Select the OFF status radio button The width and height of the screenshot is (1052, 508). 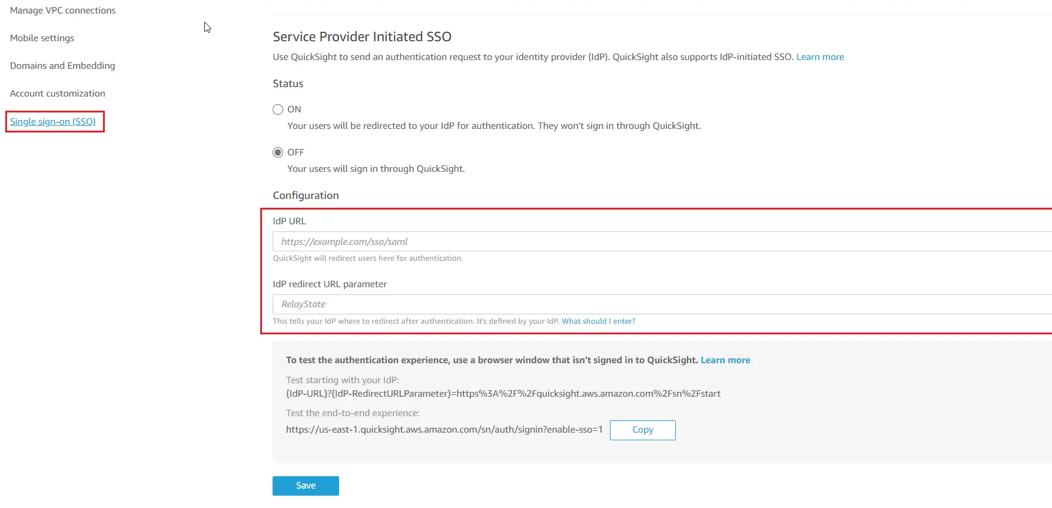[278, 152]
